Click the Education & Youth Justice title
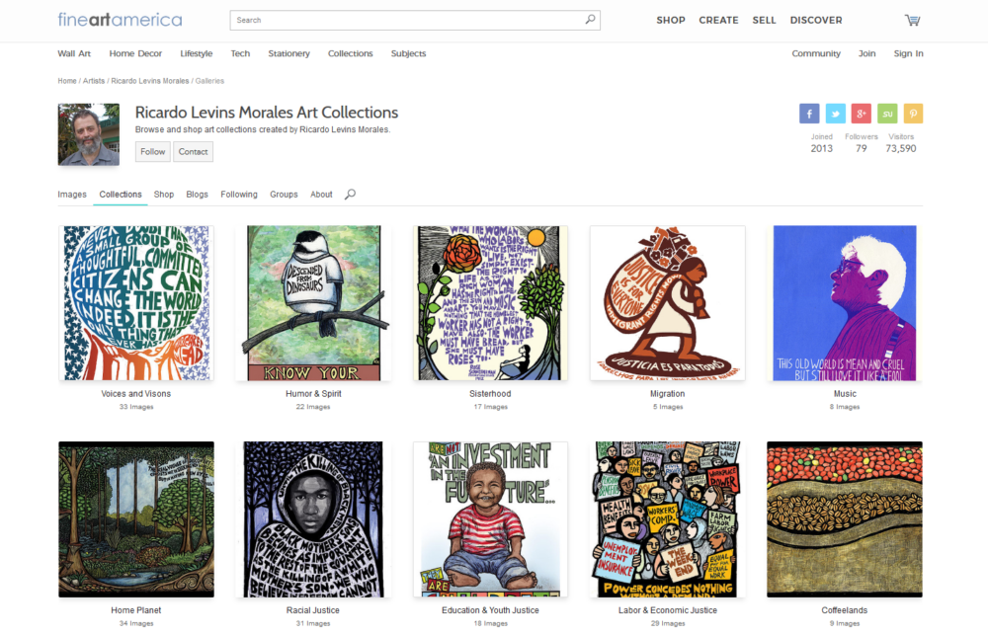This screenshot has height=636, width=988. coord(490,610)
